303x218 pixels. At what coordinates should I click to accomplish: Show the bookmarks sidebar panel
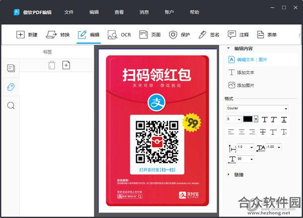pyautogui.click(x=11, y=87)
